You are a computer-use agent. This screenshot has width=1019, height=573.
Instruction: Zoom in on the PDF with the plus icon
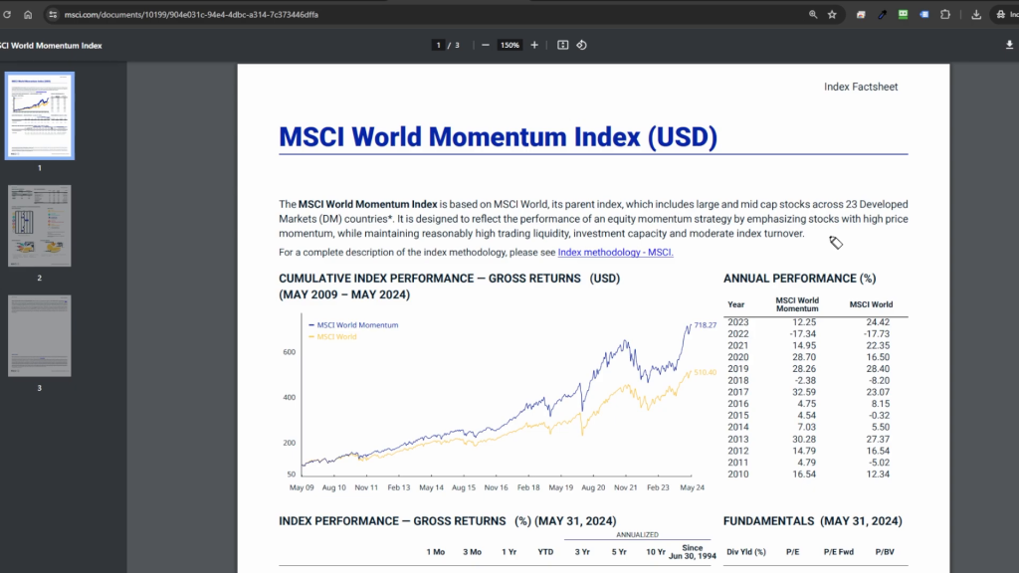click(x=534, y=45)
